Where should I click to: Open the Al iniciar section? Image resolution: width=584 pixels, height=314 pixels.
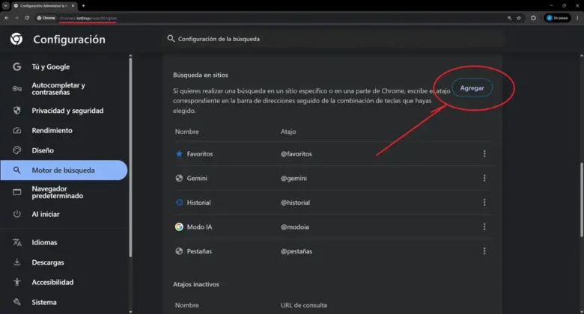[46, 214]
